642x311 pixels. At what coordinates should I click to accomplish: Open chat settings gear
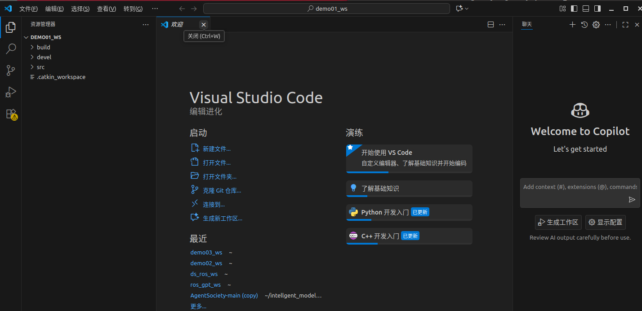(x=596, y=25)
